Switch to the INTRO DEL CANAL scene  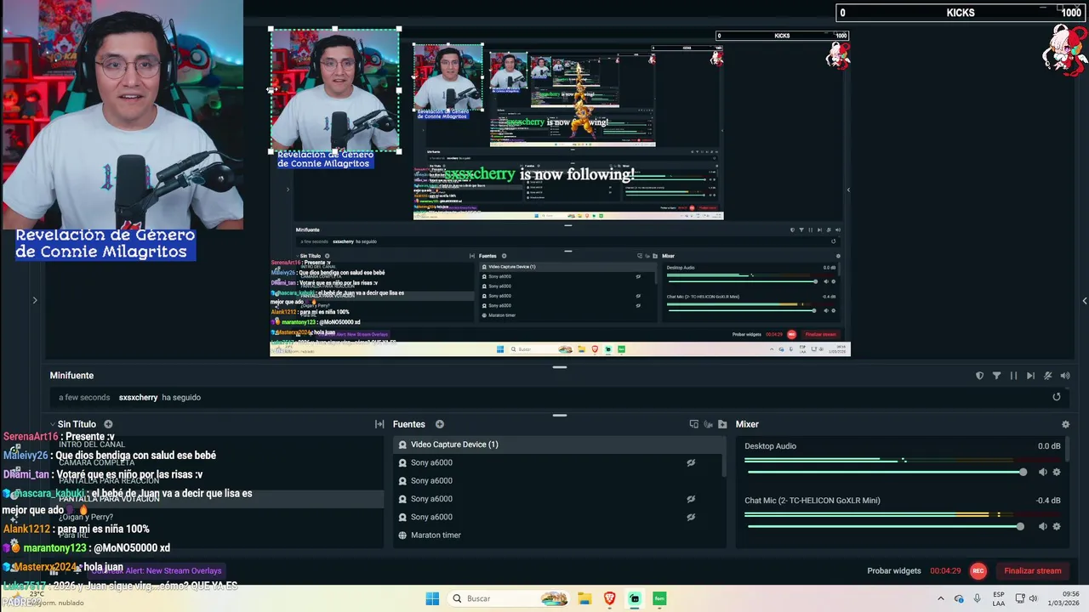[x=92, y=445]
